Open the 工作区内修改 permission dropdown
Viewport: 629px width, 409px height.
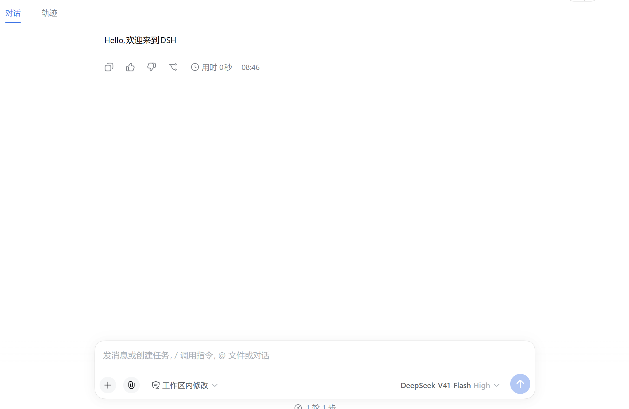coord(185,385)
